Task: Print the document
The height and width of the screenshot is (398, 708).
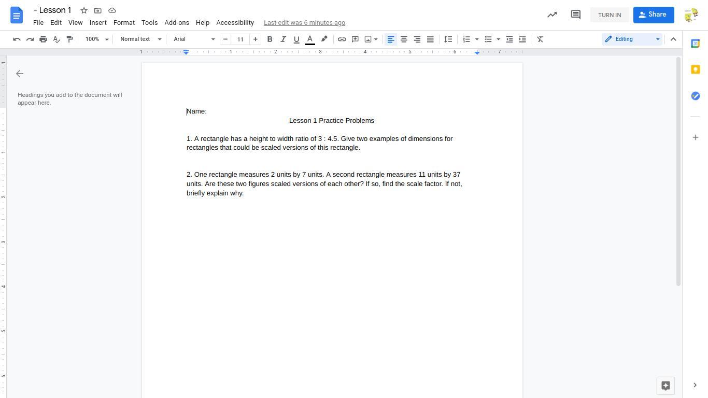Action: coord(43,39)
